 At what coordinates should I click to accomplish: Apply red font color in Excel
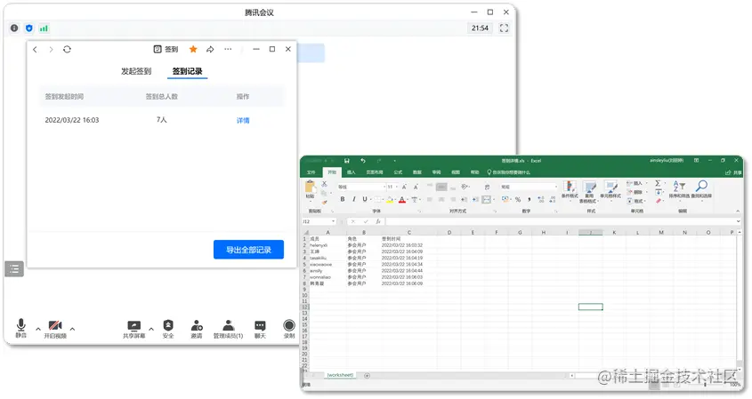tap(402, 200)
